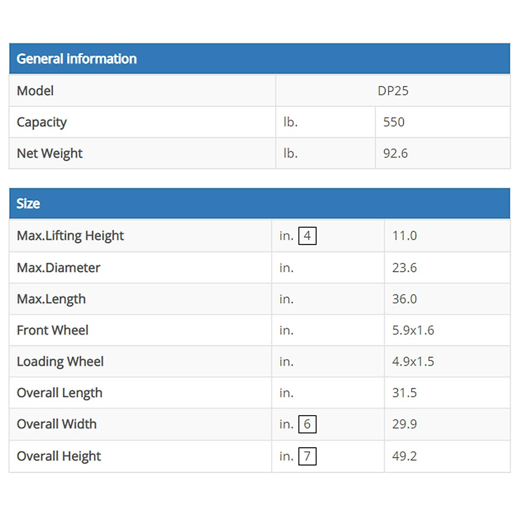Click the Overall Length row label
The height and width of the screenshot is (519, 519).
pos(59,393)
